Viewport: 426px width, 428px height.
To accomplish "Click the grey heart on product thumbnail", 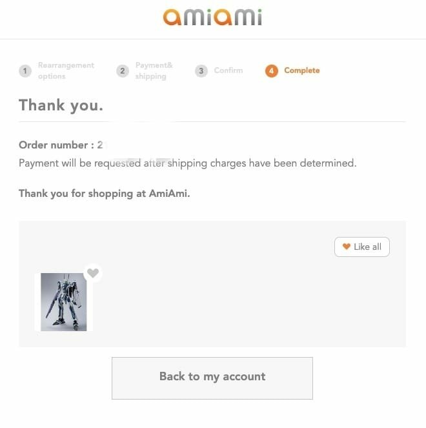I will tap(93, 272).
